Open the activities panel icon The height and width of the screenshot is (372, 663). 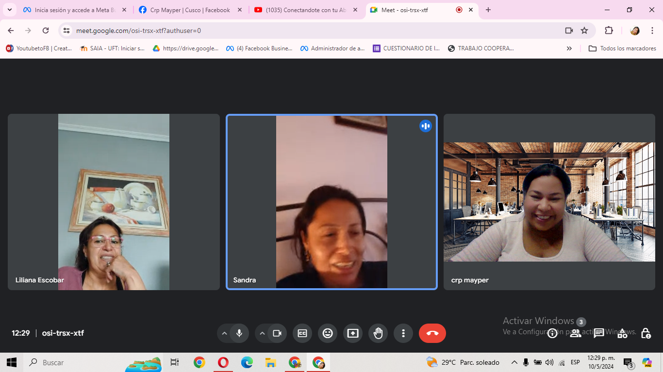[622, 333]
